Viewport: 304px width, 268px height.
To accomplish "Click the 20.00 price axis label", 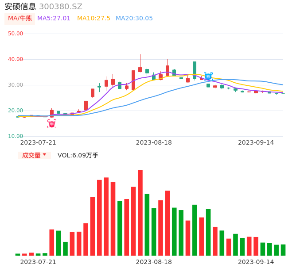I will [x=16, y=111].
